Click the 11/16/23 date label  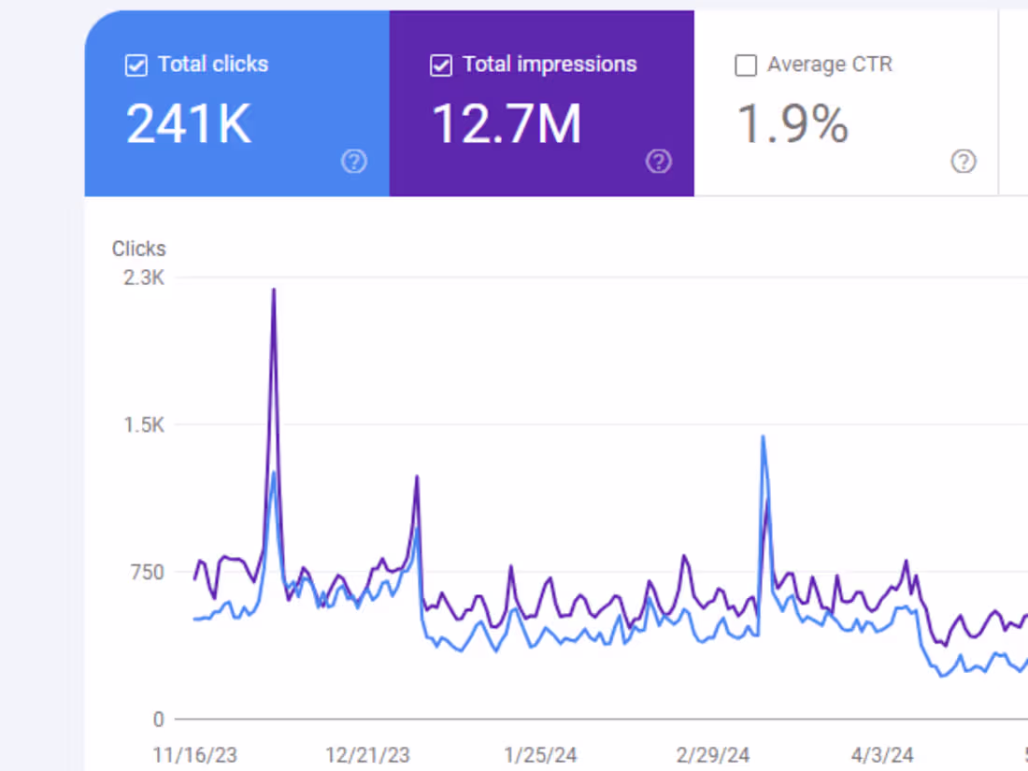coord(194,755)
